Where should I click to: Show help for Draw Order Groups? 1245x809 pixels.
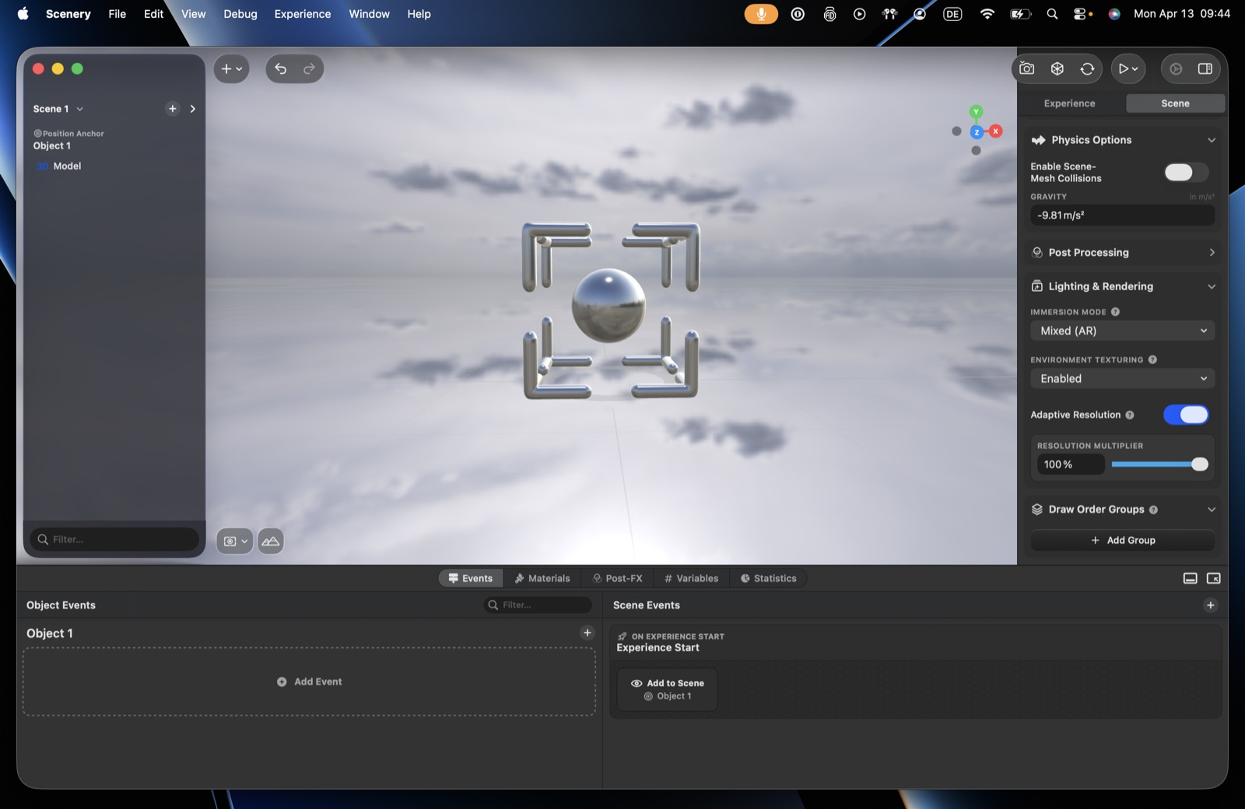[1153, 510]
